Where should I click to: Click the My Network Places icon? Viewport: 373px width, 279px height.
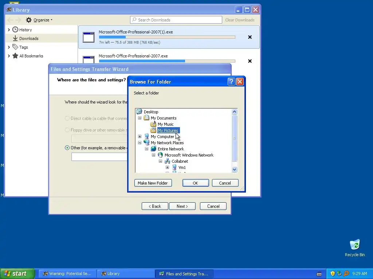click(146, 142)
